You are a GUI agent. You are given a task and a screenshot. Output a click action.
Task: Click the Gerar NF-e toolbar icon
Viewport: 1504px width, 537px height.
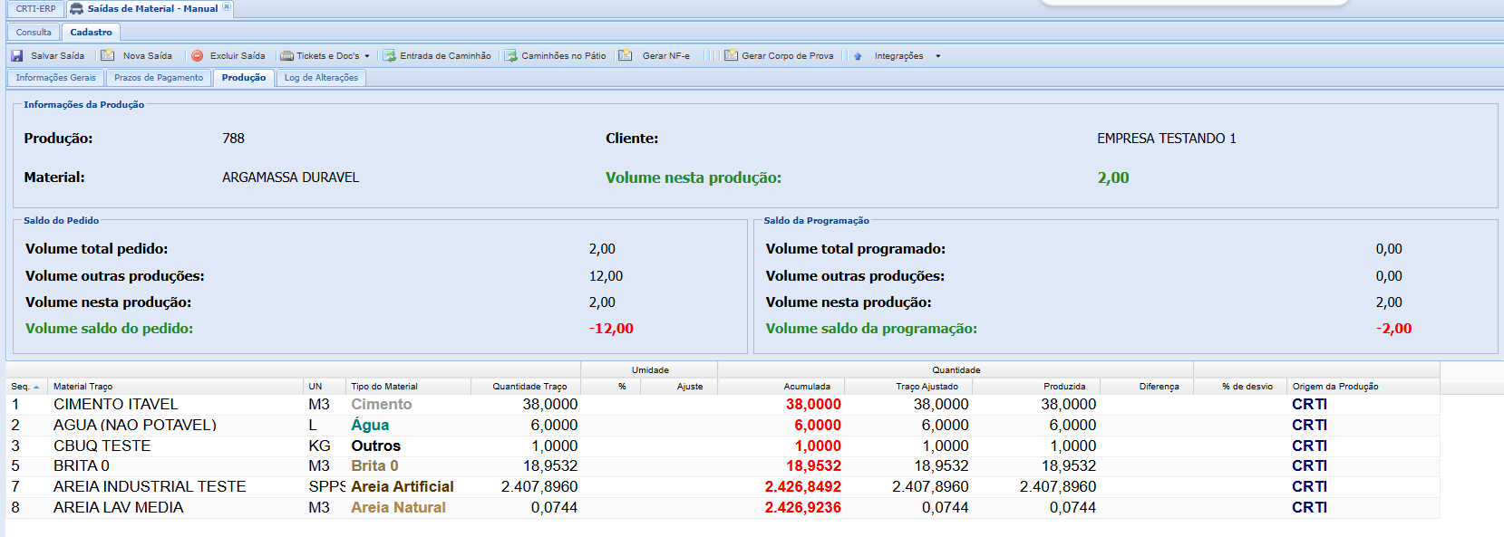(x=626, y=56)
